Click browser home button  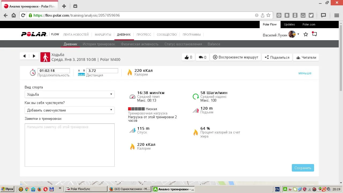click(x=14, y=15)
